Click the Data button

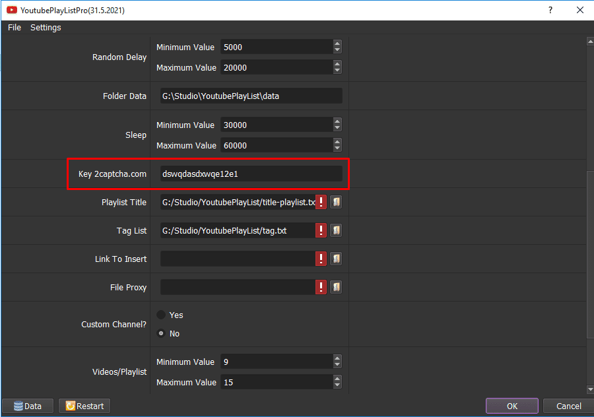coord(28,406)
